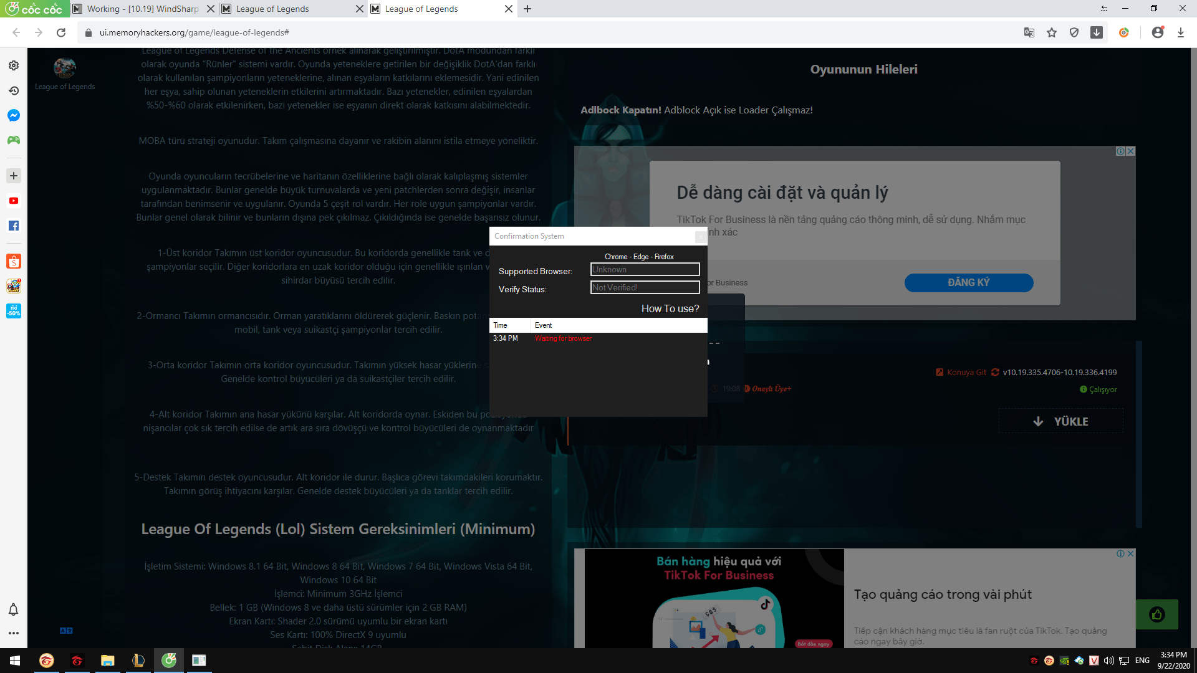Click the How To use? link
This screenshot has width=1197, height=673.
pos(670,308)
